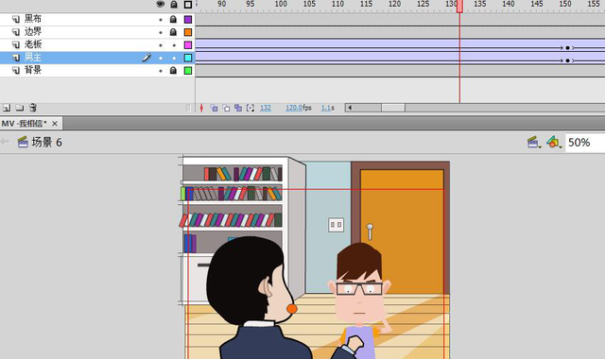The height and width of the screenshot is (359, 605).
Task: Hide the 老板 layer via eye dot
Action: tap(161, 45)
